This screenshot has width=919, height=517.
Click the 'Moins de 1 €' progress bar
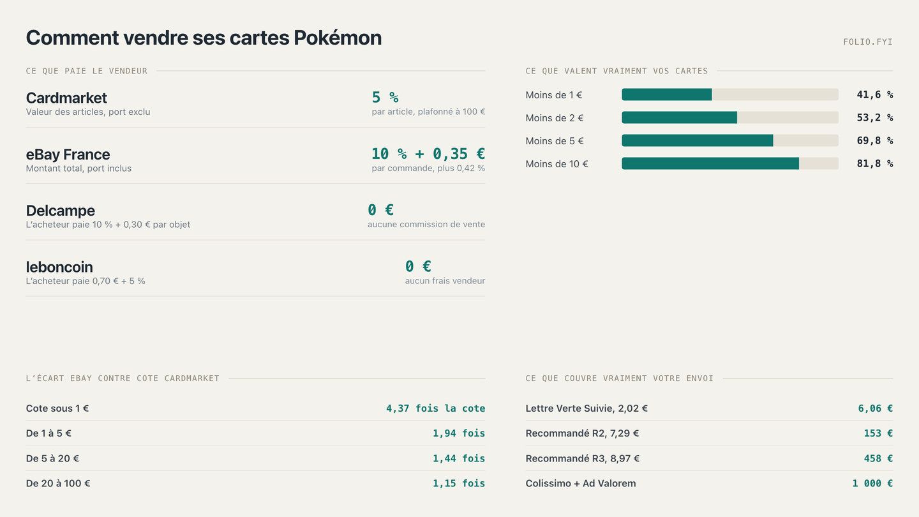coord(730,94)
